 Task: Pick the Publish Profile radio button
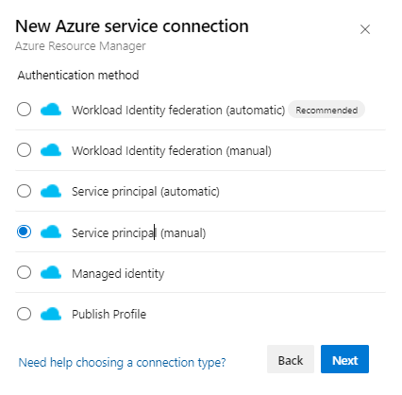coord(24,314)
